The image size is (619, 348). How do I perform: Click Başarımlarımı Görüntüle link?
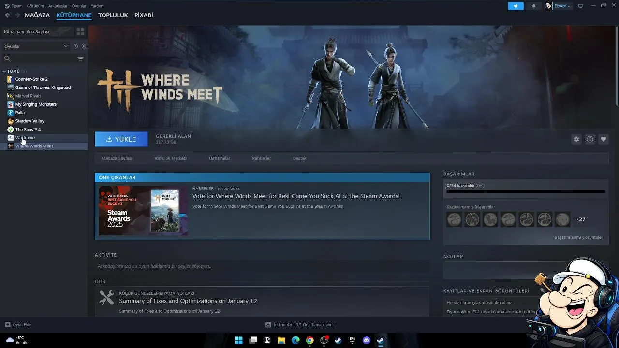(x=578, y=237)
